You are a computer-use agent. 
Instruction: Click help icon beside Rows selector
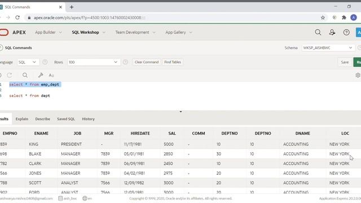pos(125,62)
